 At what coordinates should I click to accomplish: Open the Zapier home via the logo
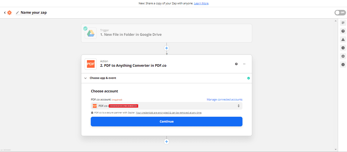click(x=9, y=12)
